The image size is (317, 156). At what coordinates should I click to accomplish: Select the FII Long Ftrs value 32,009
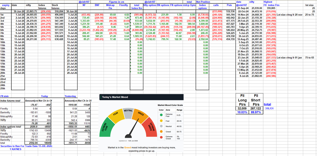click(x=242, y=108)
